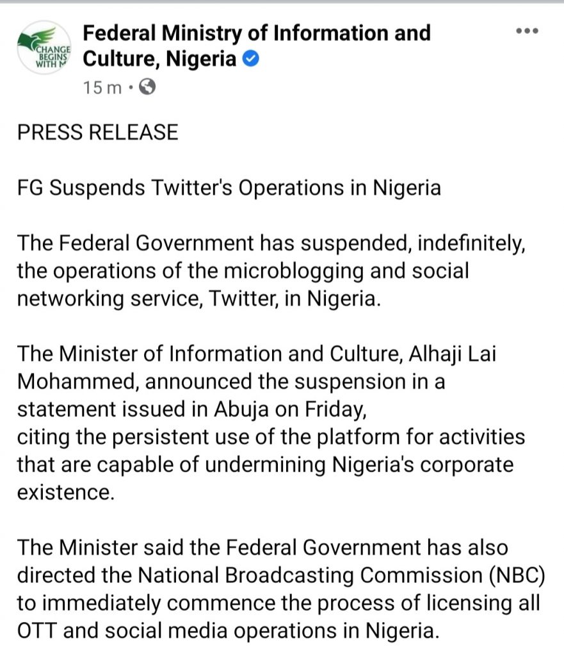Click the line 'networking service, Twitter, in Nigeria.'
This screenshot has width=564, height=656.
tap(199, 299)
